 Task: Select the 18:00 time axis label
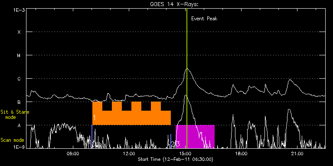[x=241, y=153]
